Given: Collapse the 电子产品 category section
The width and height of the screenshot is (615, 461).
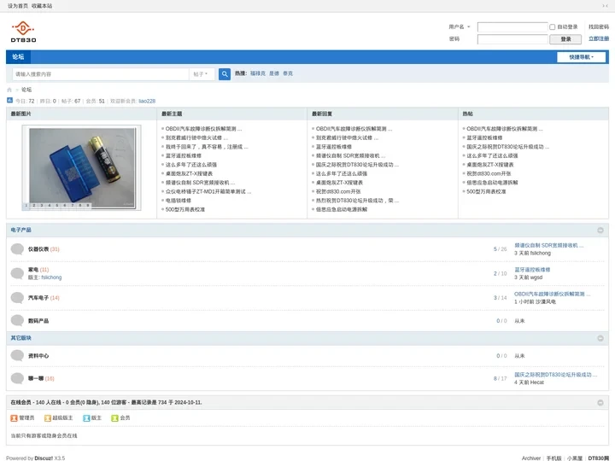Looking at the screenshot, I should click(x=600, y=230).
